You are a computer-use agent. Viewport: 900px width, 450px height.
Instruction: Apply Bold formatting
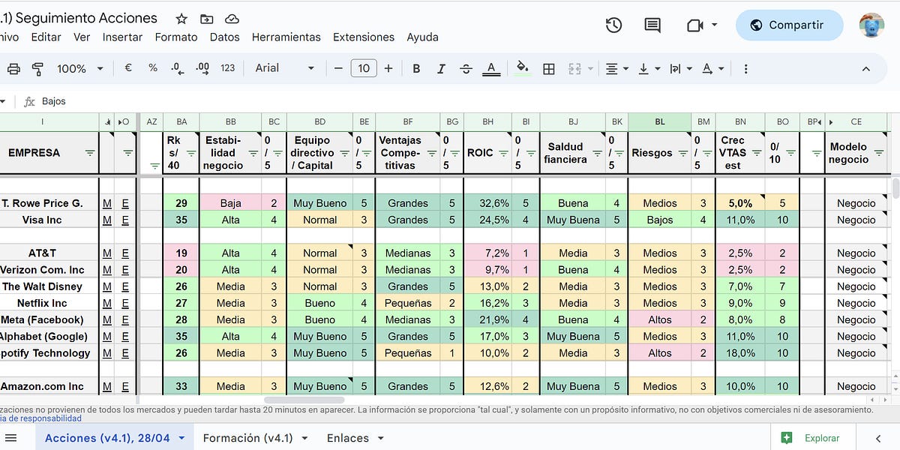tap(416, 67)
